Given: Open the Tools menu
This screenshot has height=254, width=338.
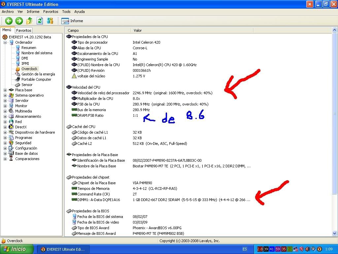Looking at the screenshot, I should click(x=66, y=12).
